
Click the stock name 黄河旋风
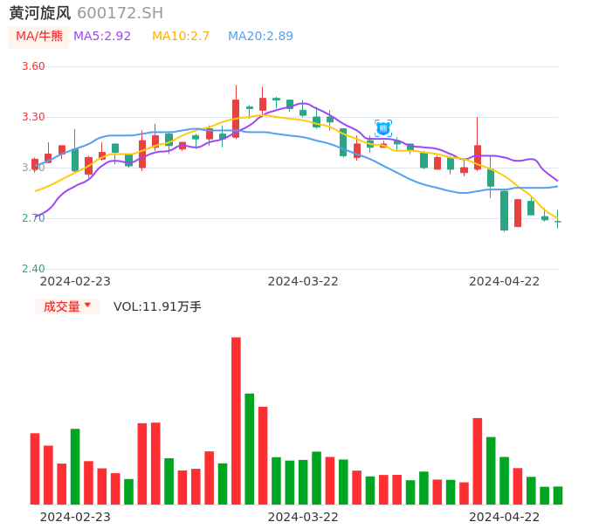click(x=39, y=13)
